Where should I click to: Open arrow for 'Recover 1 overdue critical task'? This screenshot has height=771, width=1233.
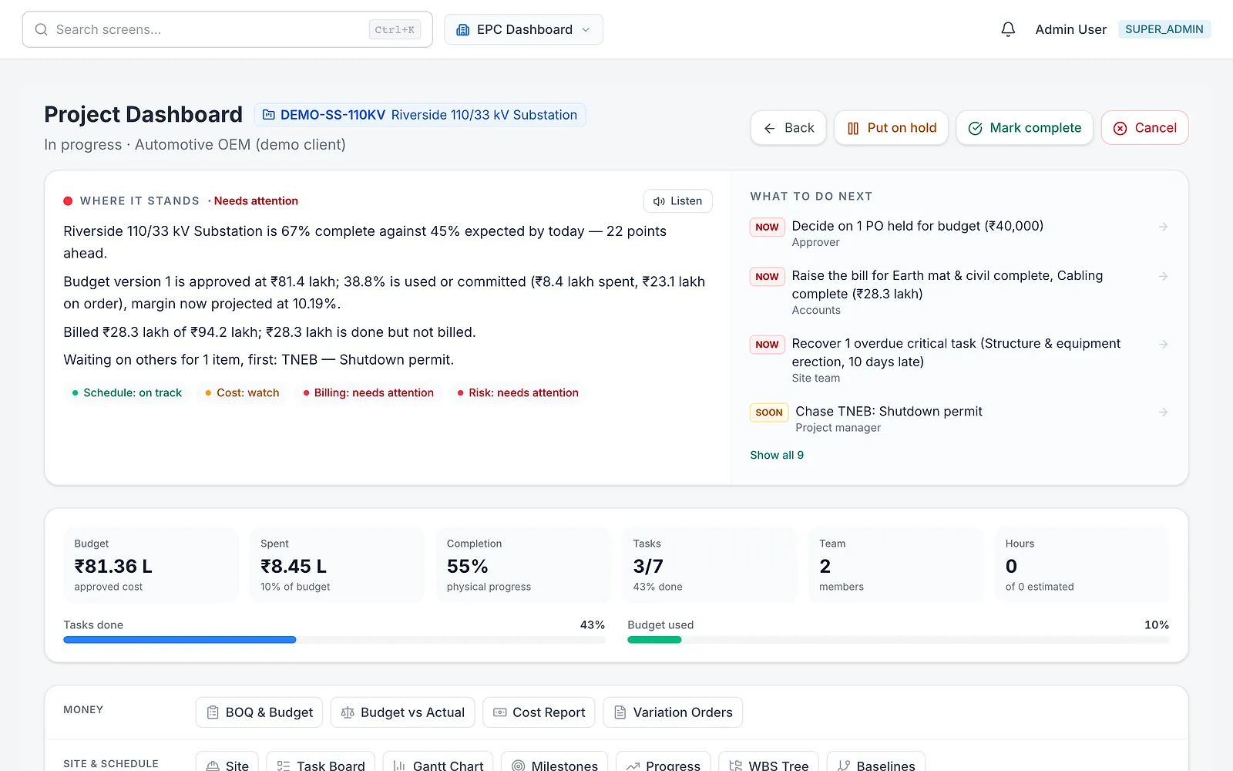(x=1164, y=344)
